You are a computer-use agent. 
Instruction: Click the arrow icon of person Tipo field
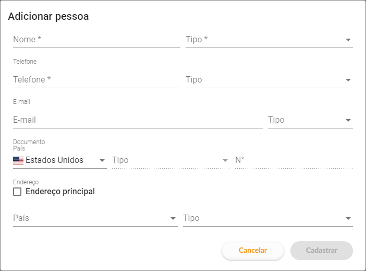[348, 40]
